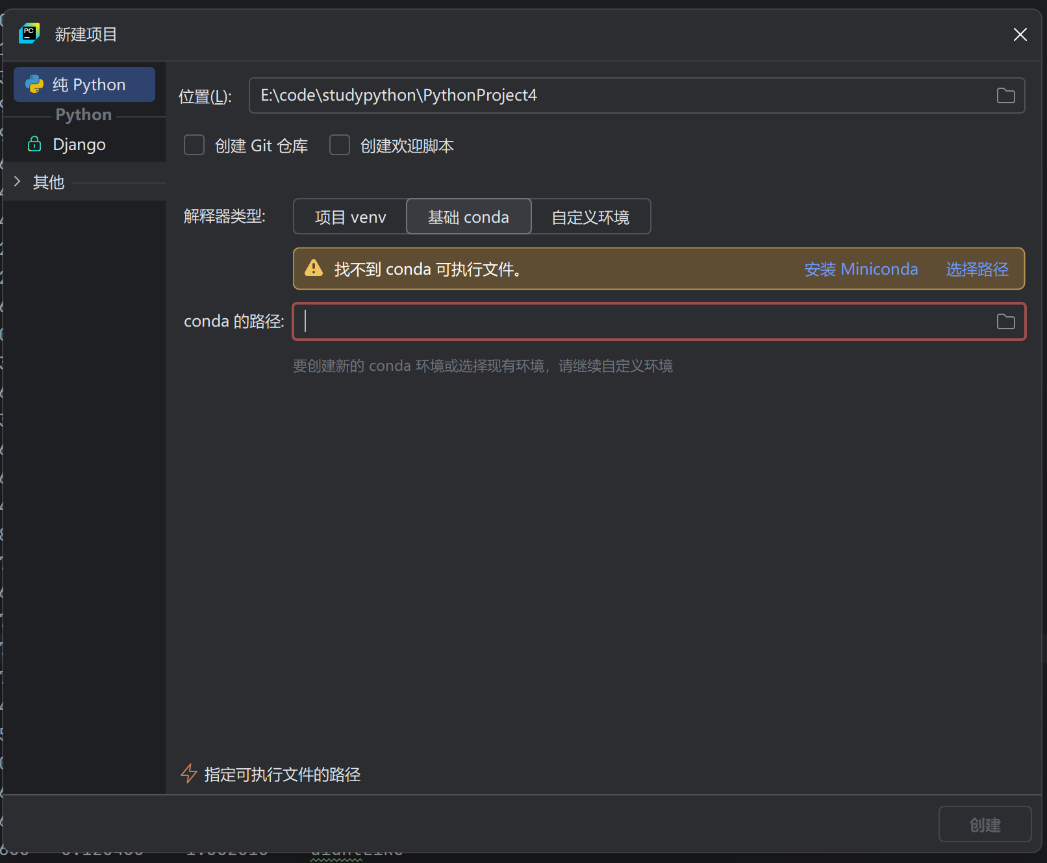
Task: Switch to the 项目 venv interpreter type
Action: pos(350,217)
